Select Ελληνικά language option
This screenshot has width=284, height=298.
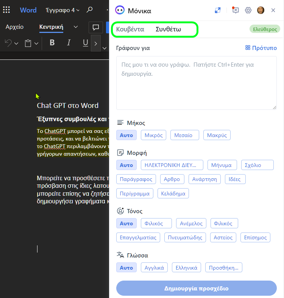coord(186,267)
